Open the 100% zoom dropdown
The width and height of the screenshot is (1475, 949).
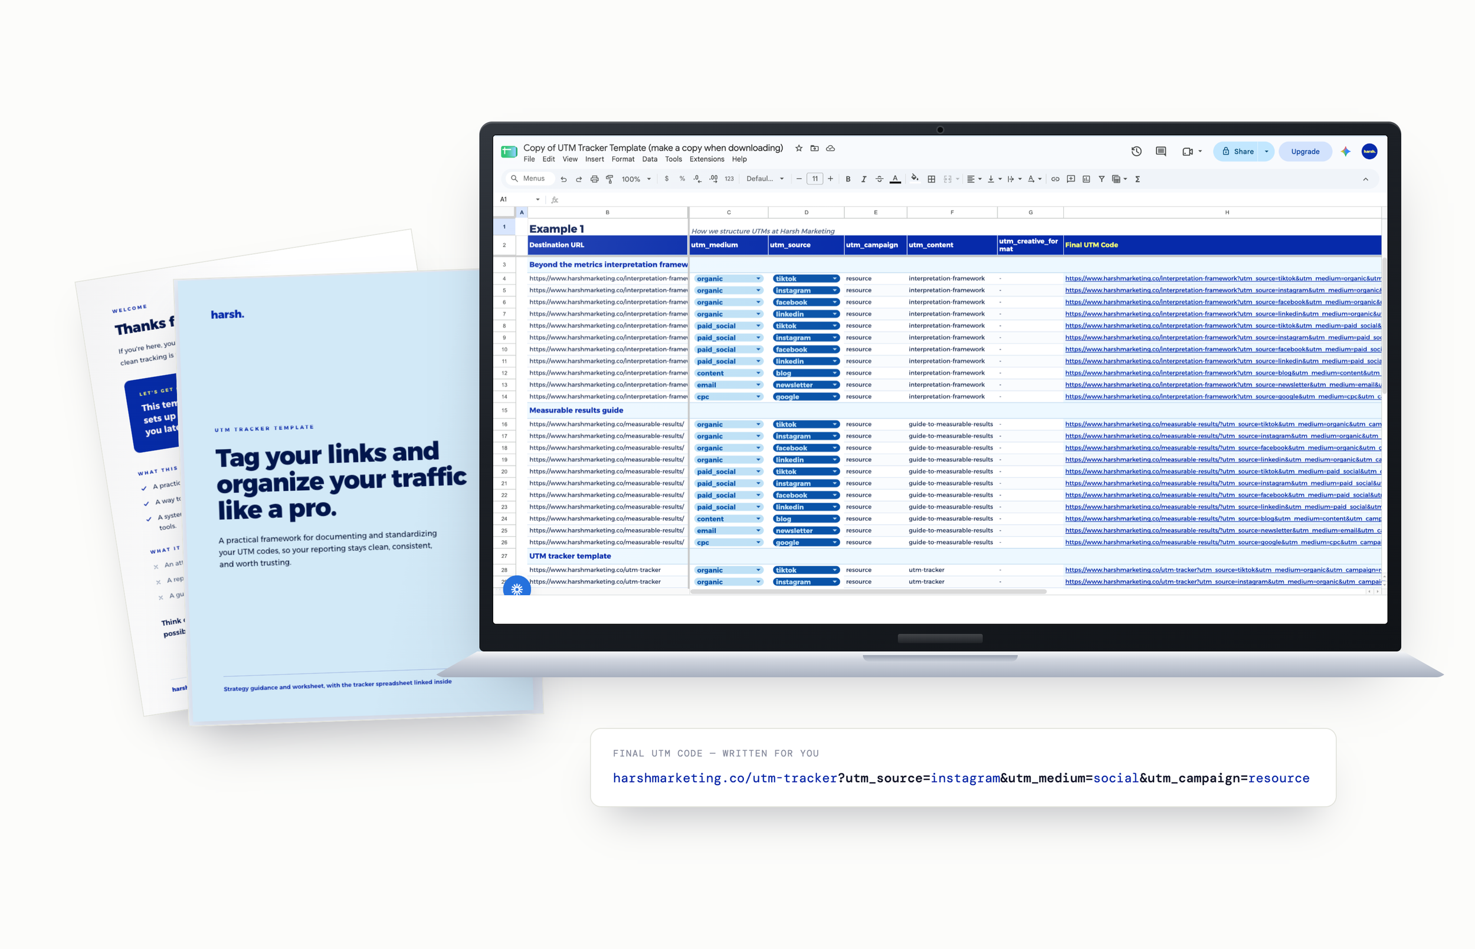(x=636, y=179)
